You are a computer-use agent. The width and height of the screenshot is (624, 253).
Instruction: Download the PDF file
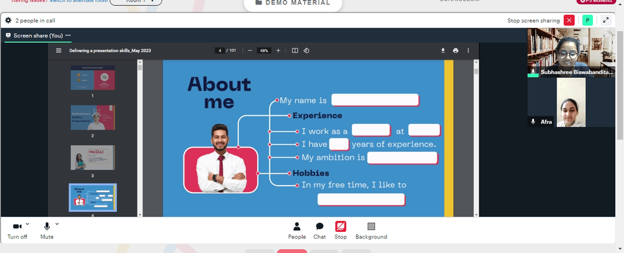(x=442, y=50)
